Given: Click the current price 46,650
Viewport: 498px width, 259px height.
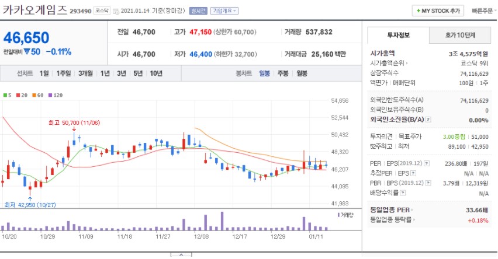Looking at the screenshot, I should pos(26,38).
